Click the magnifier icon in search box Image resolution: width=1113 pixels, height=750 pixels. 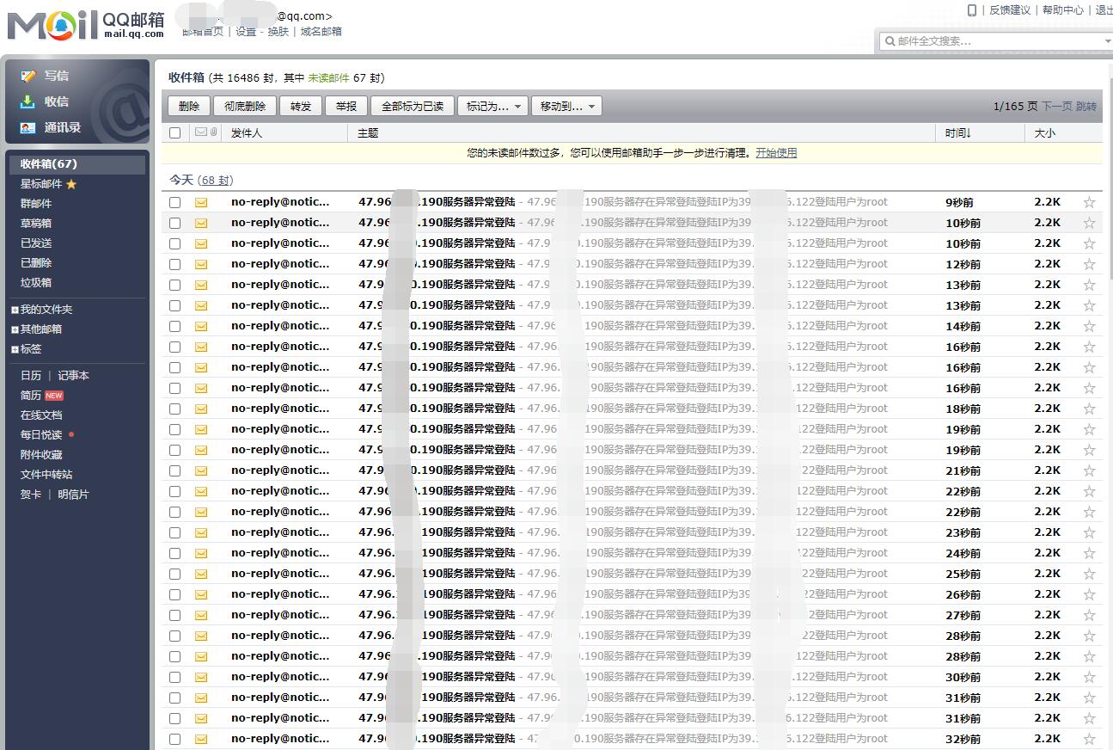889,41
